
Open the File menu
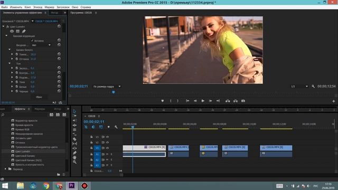pos(4,7)
